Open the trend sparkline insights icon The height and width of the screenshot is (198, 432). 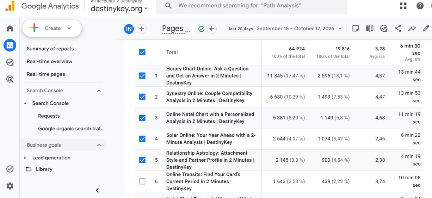click(412, 29)
